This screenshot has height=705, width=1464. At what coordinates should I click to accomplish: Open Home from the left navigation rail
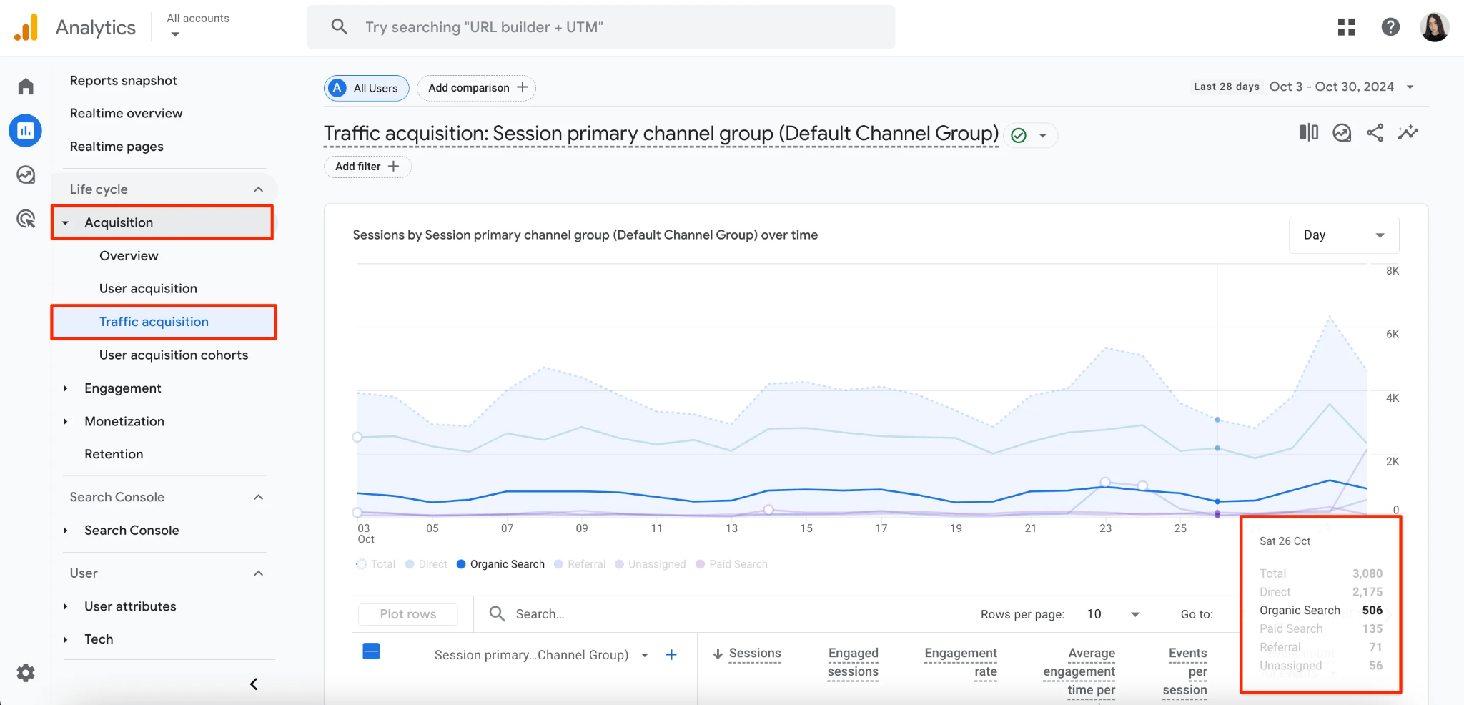point(26,85)
